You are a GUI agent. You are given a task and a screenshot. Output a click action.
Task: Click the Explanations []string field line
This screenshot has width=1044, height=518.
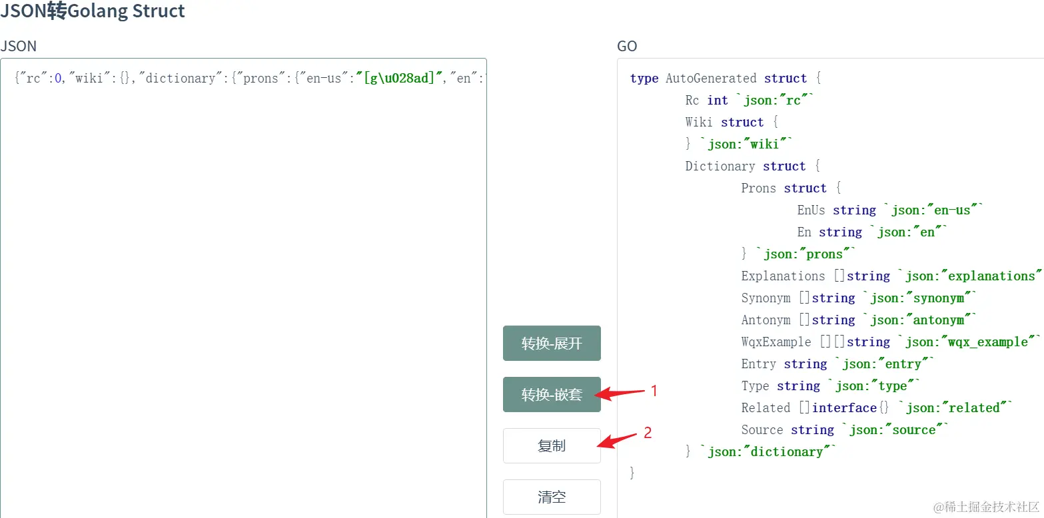pyautogui.click(x=890, y=276)
